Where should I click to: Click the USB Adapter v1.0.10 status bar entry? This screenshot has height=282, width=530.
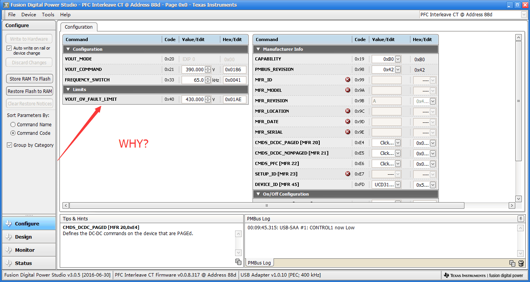(x=281, y=275)
